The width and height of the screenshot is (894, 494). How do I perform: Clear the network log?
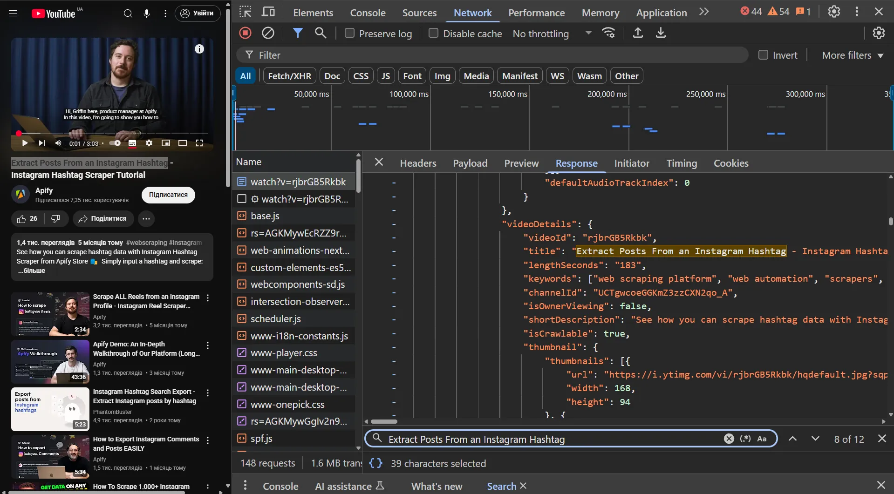pos(268,33)
